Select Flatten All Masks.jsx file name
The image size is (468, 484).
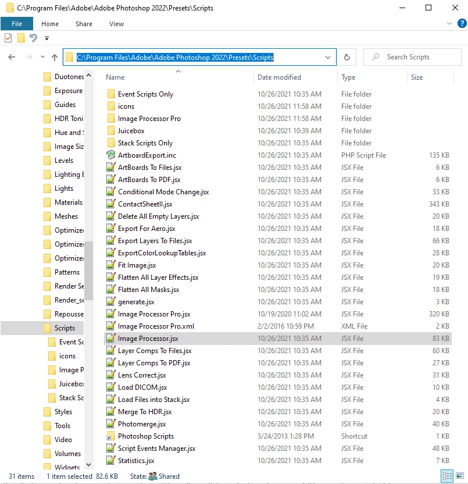[148, 290]
